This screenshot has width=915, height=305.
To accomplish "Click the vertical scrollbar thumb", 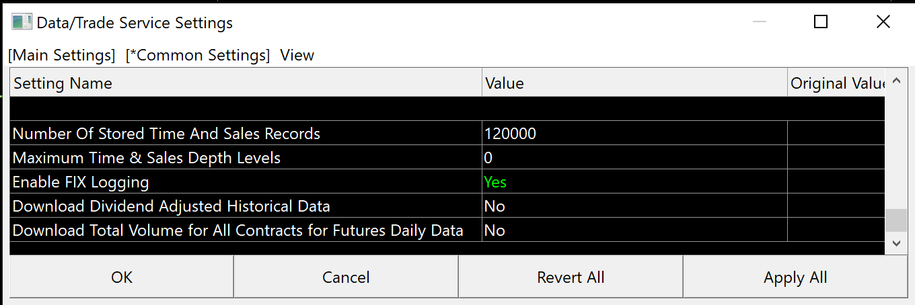I will click(895, 220).
